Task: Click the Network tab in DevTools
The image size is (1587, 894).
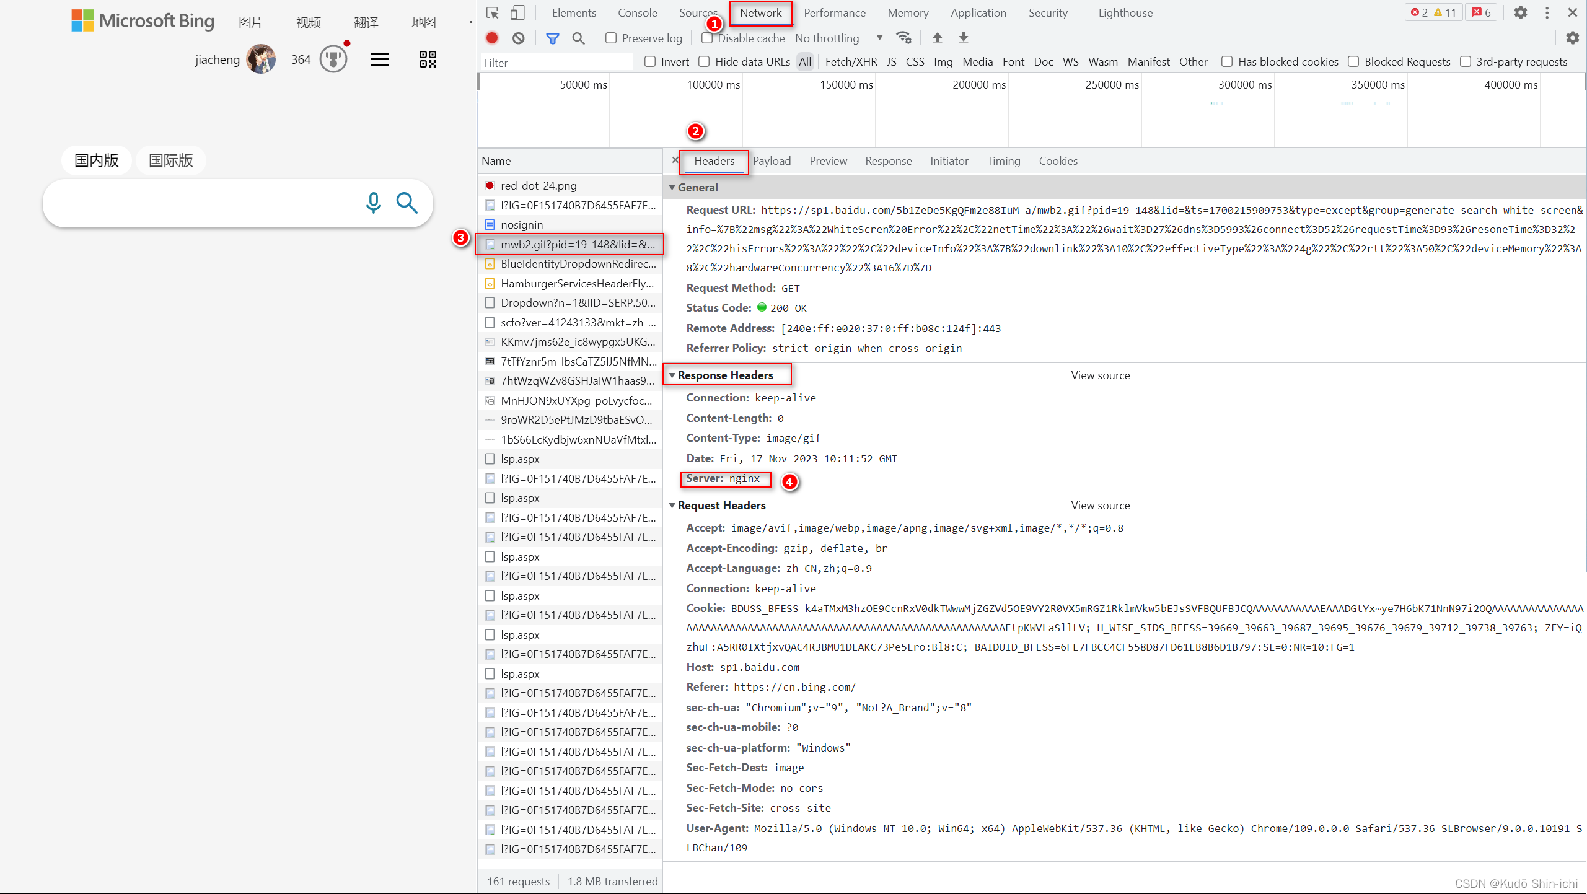Action: point(760,12)
